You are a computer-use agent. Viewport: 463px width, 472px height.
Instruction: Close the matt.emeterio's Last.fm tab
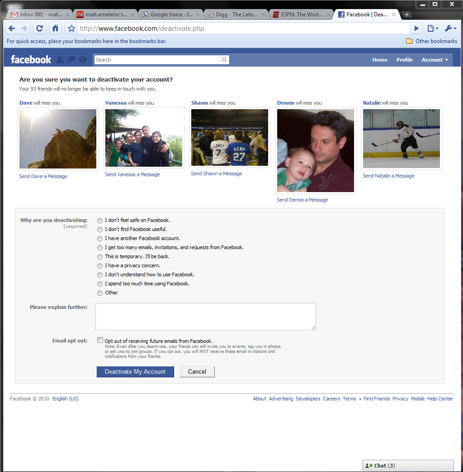point(132,14)
